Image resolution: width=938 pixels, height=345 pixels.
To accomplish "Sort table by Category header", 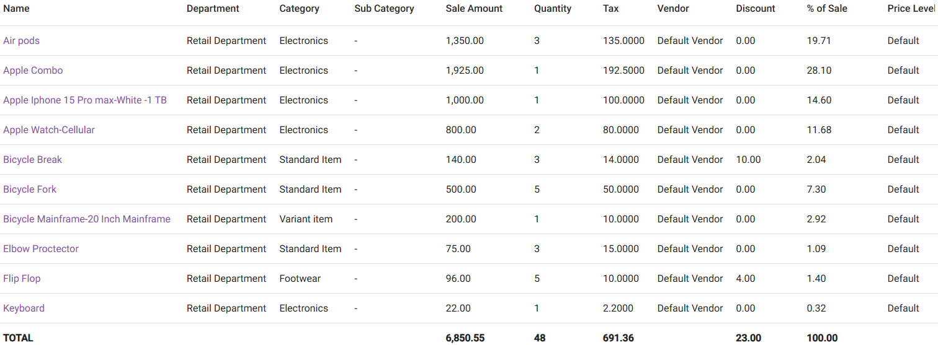I will 299,9.
